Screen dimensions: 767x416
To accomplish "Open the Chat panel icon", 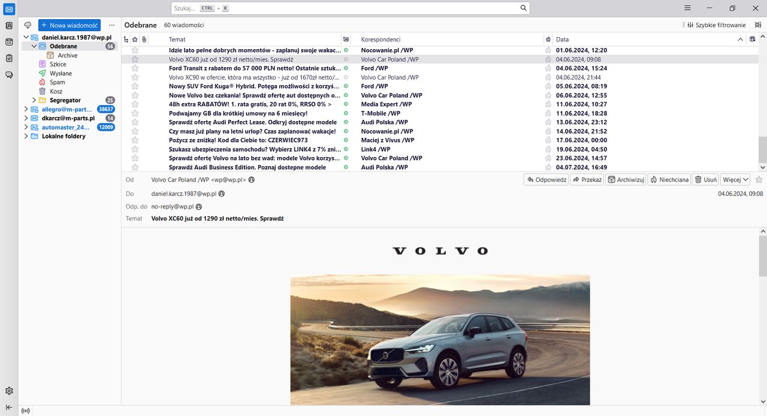I will tap(9, 74).
